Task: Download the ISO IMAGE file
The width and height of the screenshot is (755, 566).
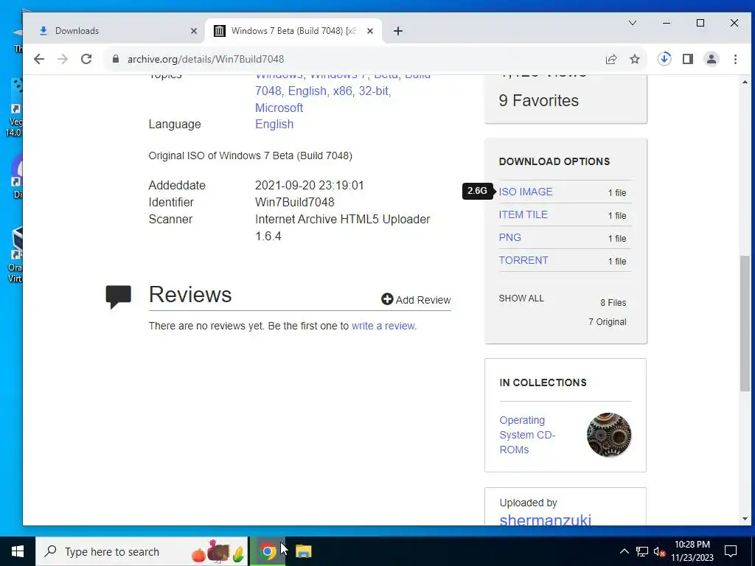Action: [525, 192]
